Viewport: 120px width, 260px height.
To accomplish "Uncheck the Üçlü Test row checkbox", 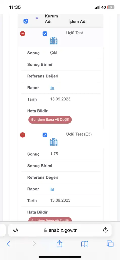I will 45,34.
